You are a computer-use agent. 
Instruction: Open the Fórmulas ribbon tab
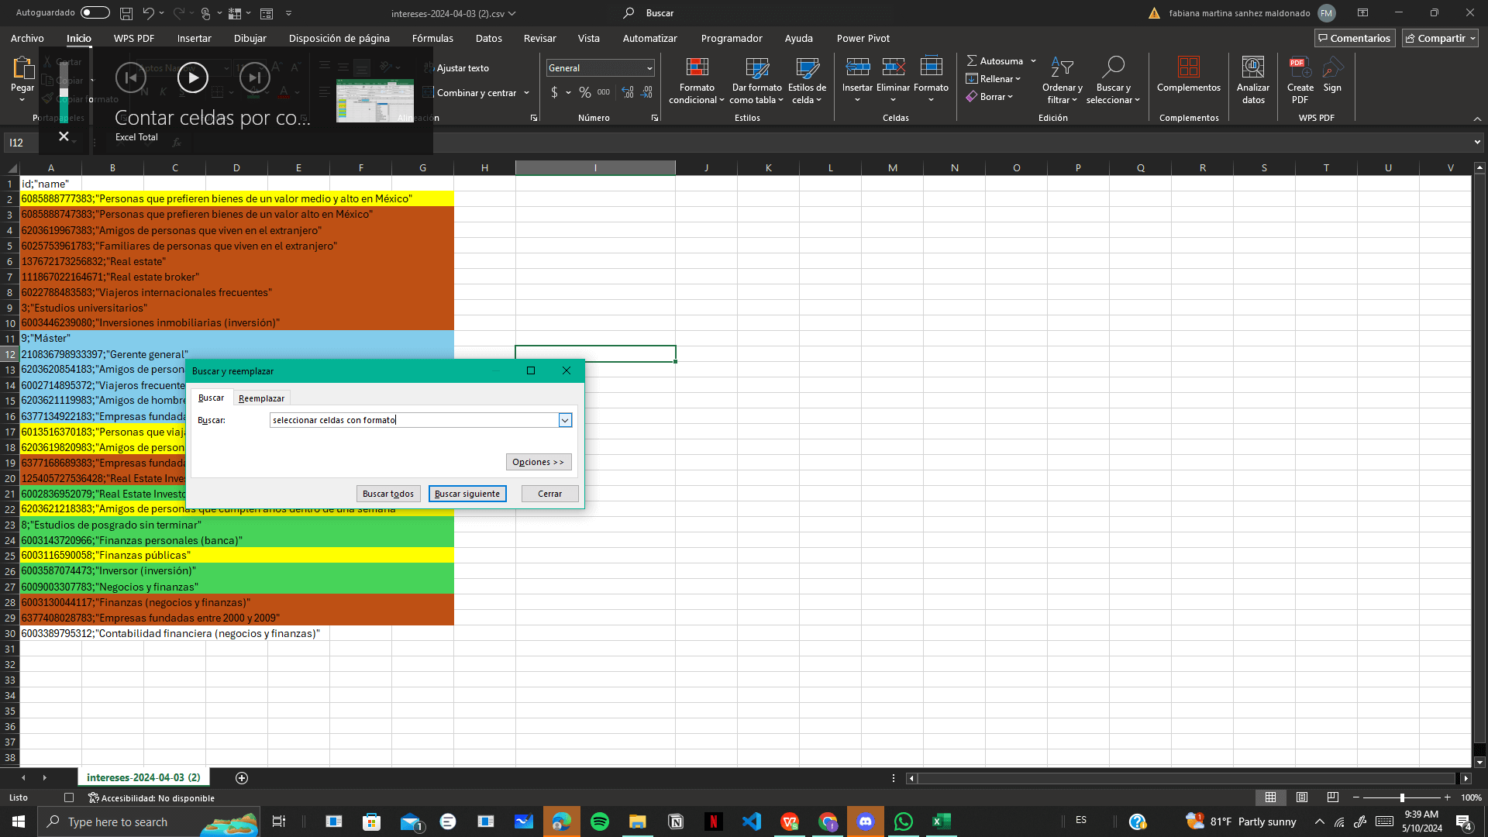click(x=432, y=38)
